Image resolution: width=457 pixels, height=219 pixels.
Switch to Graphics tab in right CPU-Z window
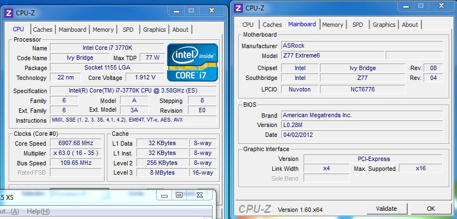(x=384, y=25)
